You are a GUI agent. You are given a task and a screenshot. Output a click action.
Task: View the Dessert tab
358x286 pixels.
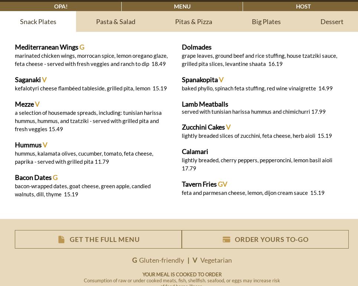pyautogui.click(x=332, y=21)
